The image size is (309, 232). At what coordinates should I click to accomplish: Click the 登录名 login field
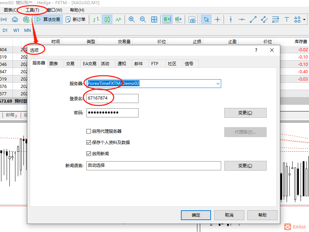112,98
